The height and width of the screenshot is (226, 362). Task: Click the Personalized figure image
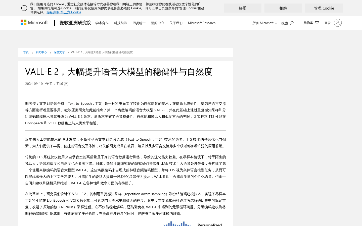(x=193, y=223)
